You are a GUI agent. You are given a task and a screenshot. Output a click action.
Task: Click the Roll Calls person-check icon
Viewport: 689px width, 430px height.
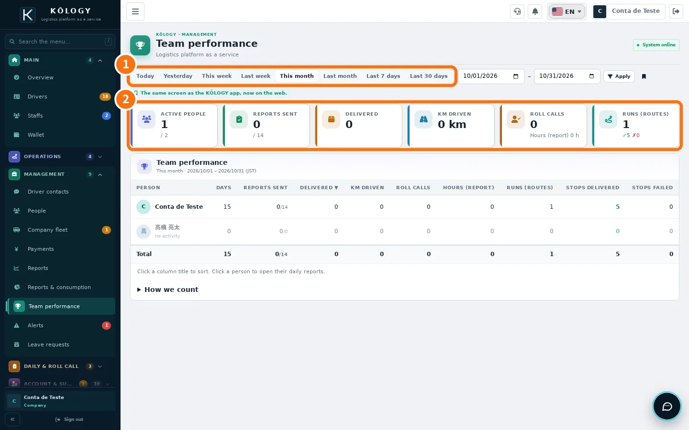pos(516,119)
